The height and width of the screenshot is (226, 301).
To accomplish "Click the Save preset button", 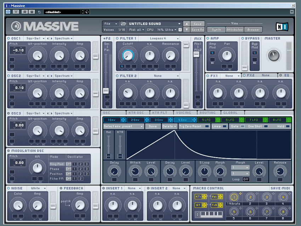I will point(197,24).
